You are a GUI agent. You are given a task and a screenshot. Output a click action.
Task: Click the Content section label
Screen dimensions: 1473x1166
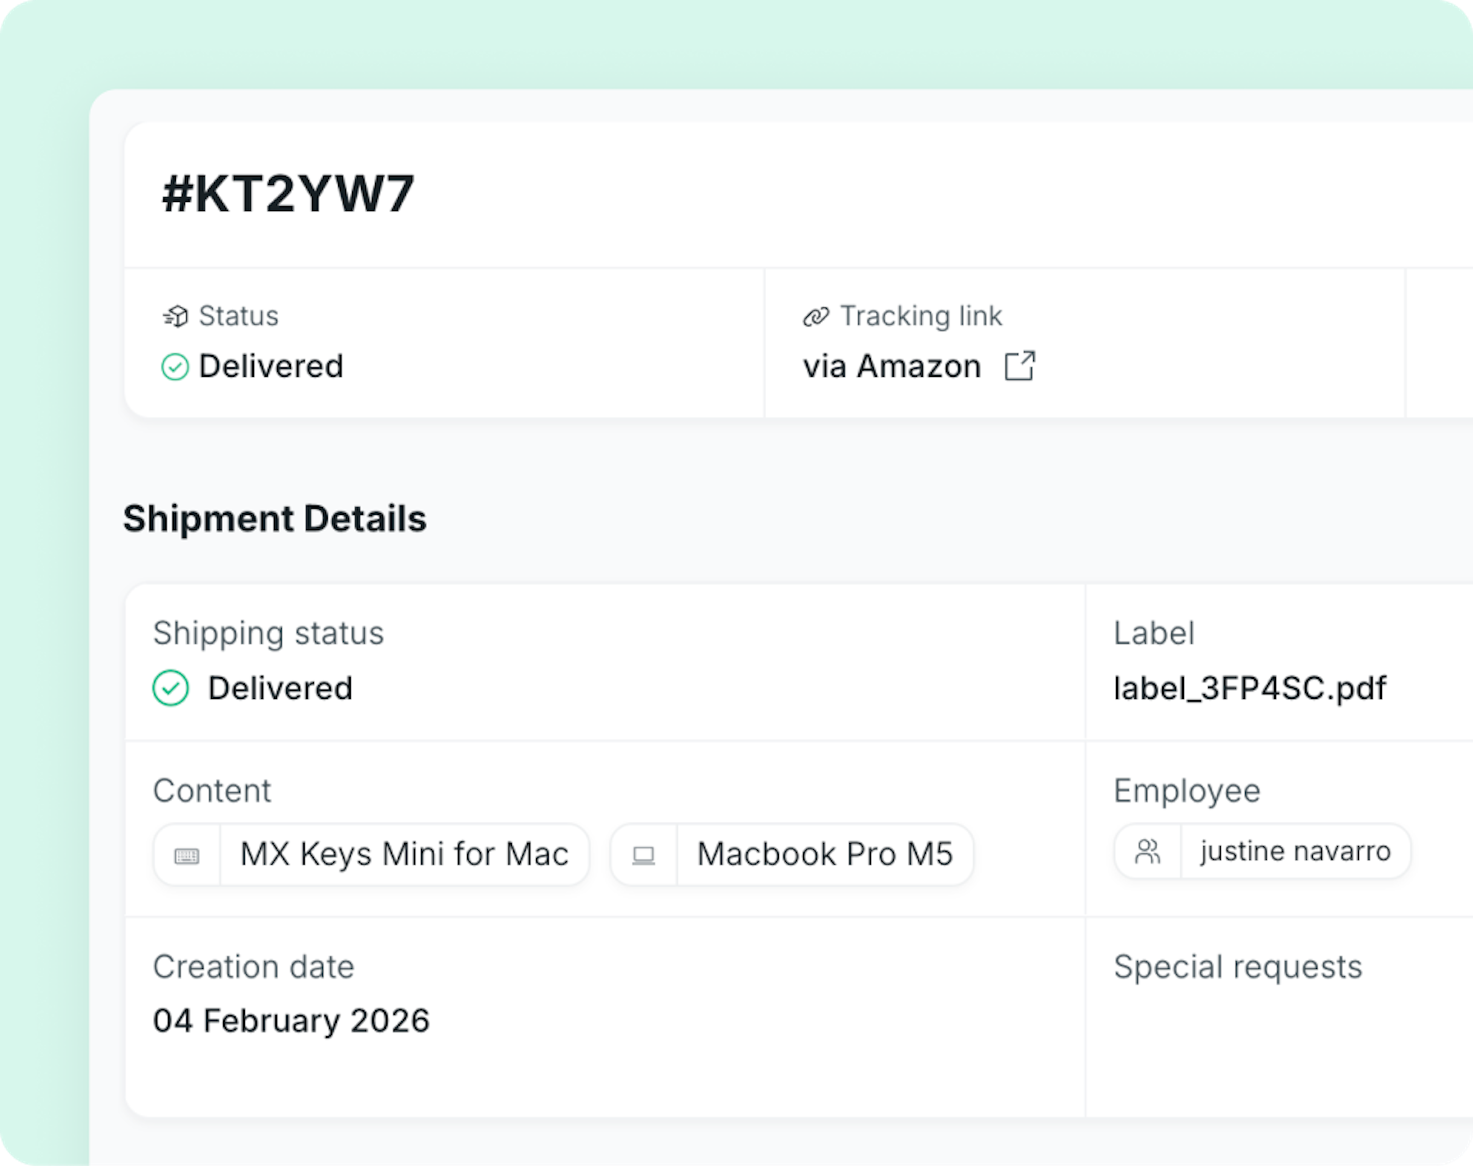point(212,791)
